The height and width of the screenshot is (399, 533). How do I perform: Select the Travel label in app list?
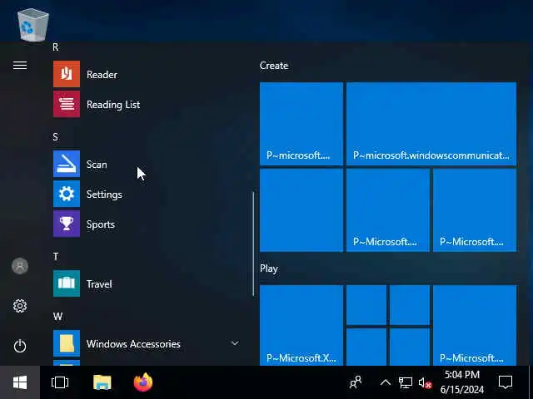click(99, 284)
